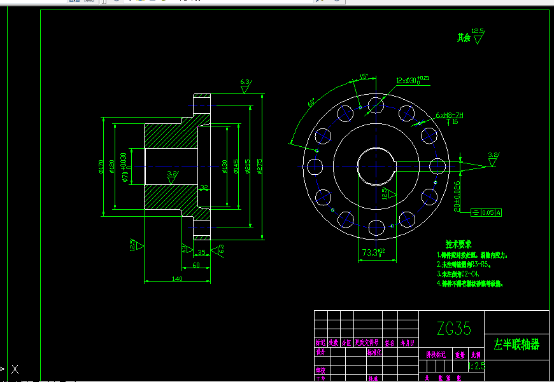Click the 32 recess depth dimension
Viewport: 554px width, 382px height.
(204, 187)
